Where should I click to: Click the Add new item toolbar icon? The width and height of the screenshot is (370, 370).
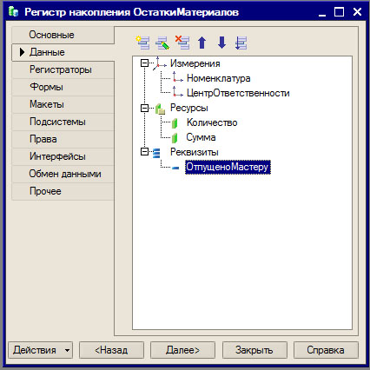(143, 43)
